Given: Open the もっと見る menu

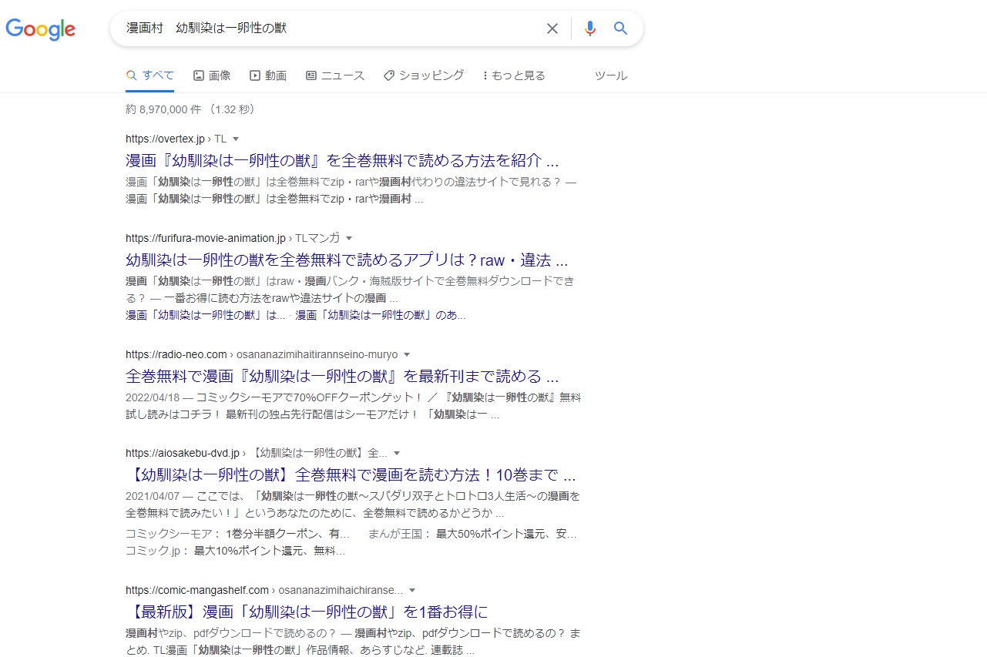Looking at the screenshot, I should (514, 75).
